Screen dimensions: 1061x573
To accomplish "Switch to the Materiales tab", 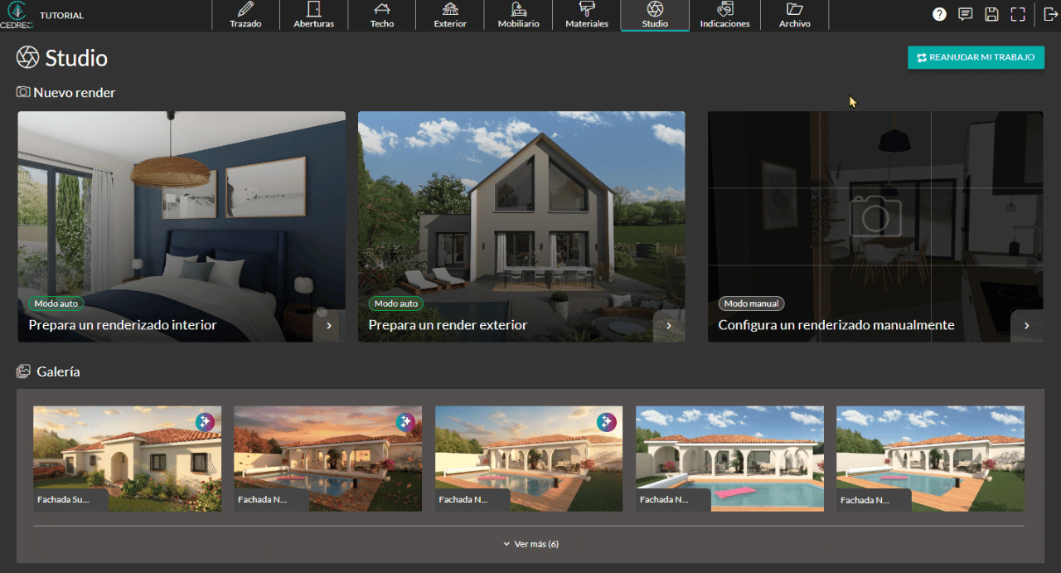I will (x=587, y=16).
